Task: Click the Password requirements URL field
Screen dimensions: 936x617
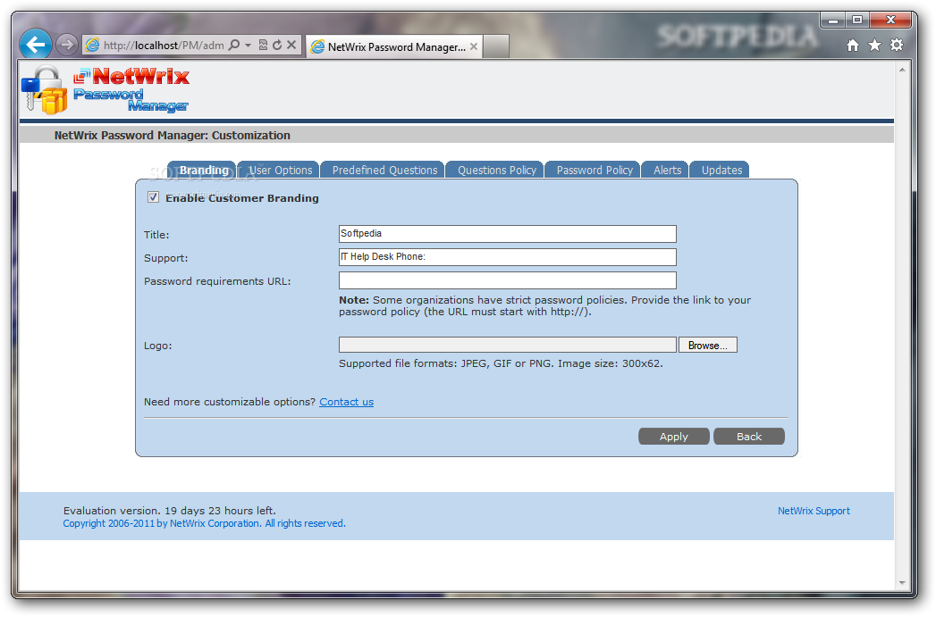Action: point(508,280)
